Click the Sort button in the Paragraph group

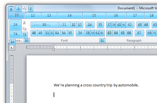pyautogui.click(x=154, y=25)
